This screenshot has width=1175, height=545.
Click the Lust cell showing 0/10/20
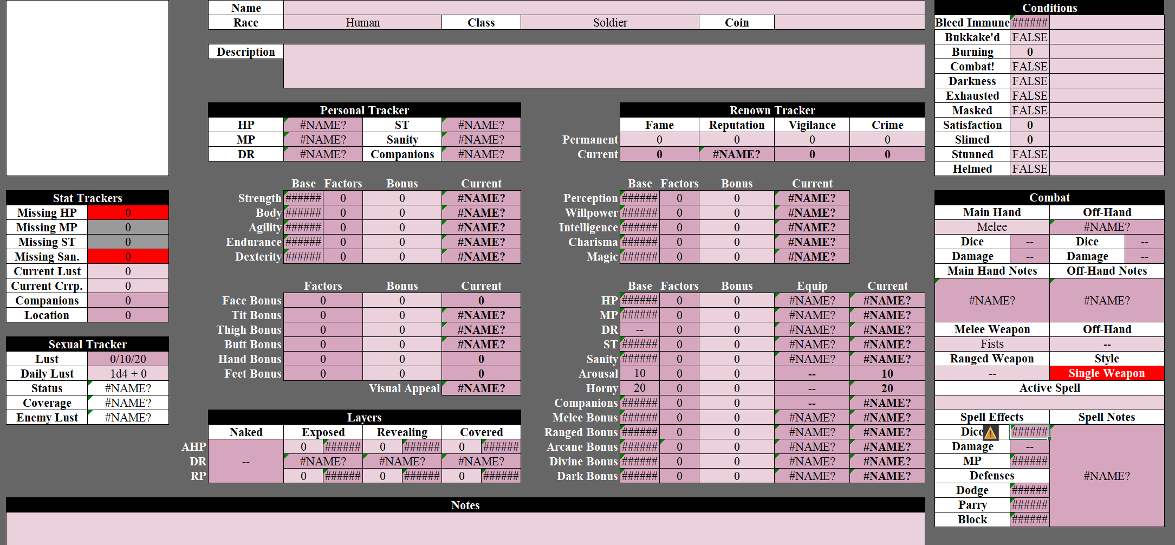128,359
